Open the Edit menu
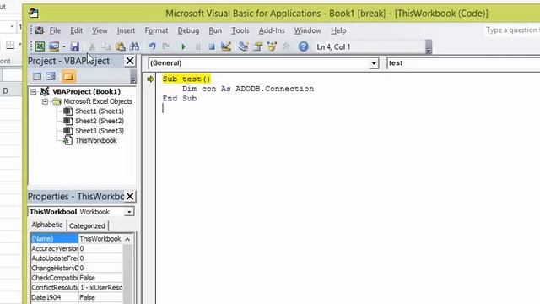This screenshot has height=304, width=540. pyautogui.click(x=76, y=30)
